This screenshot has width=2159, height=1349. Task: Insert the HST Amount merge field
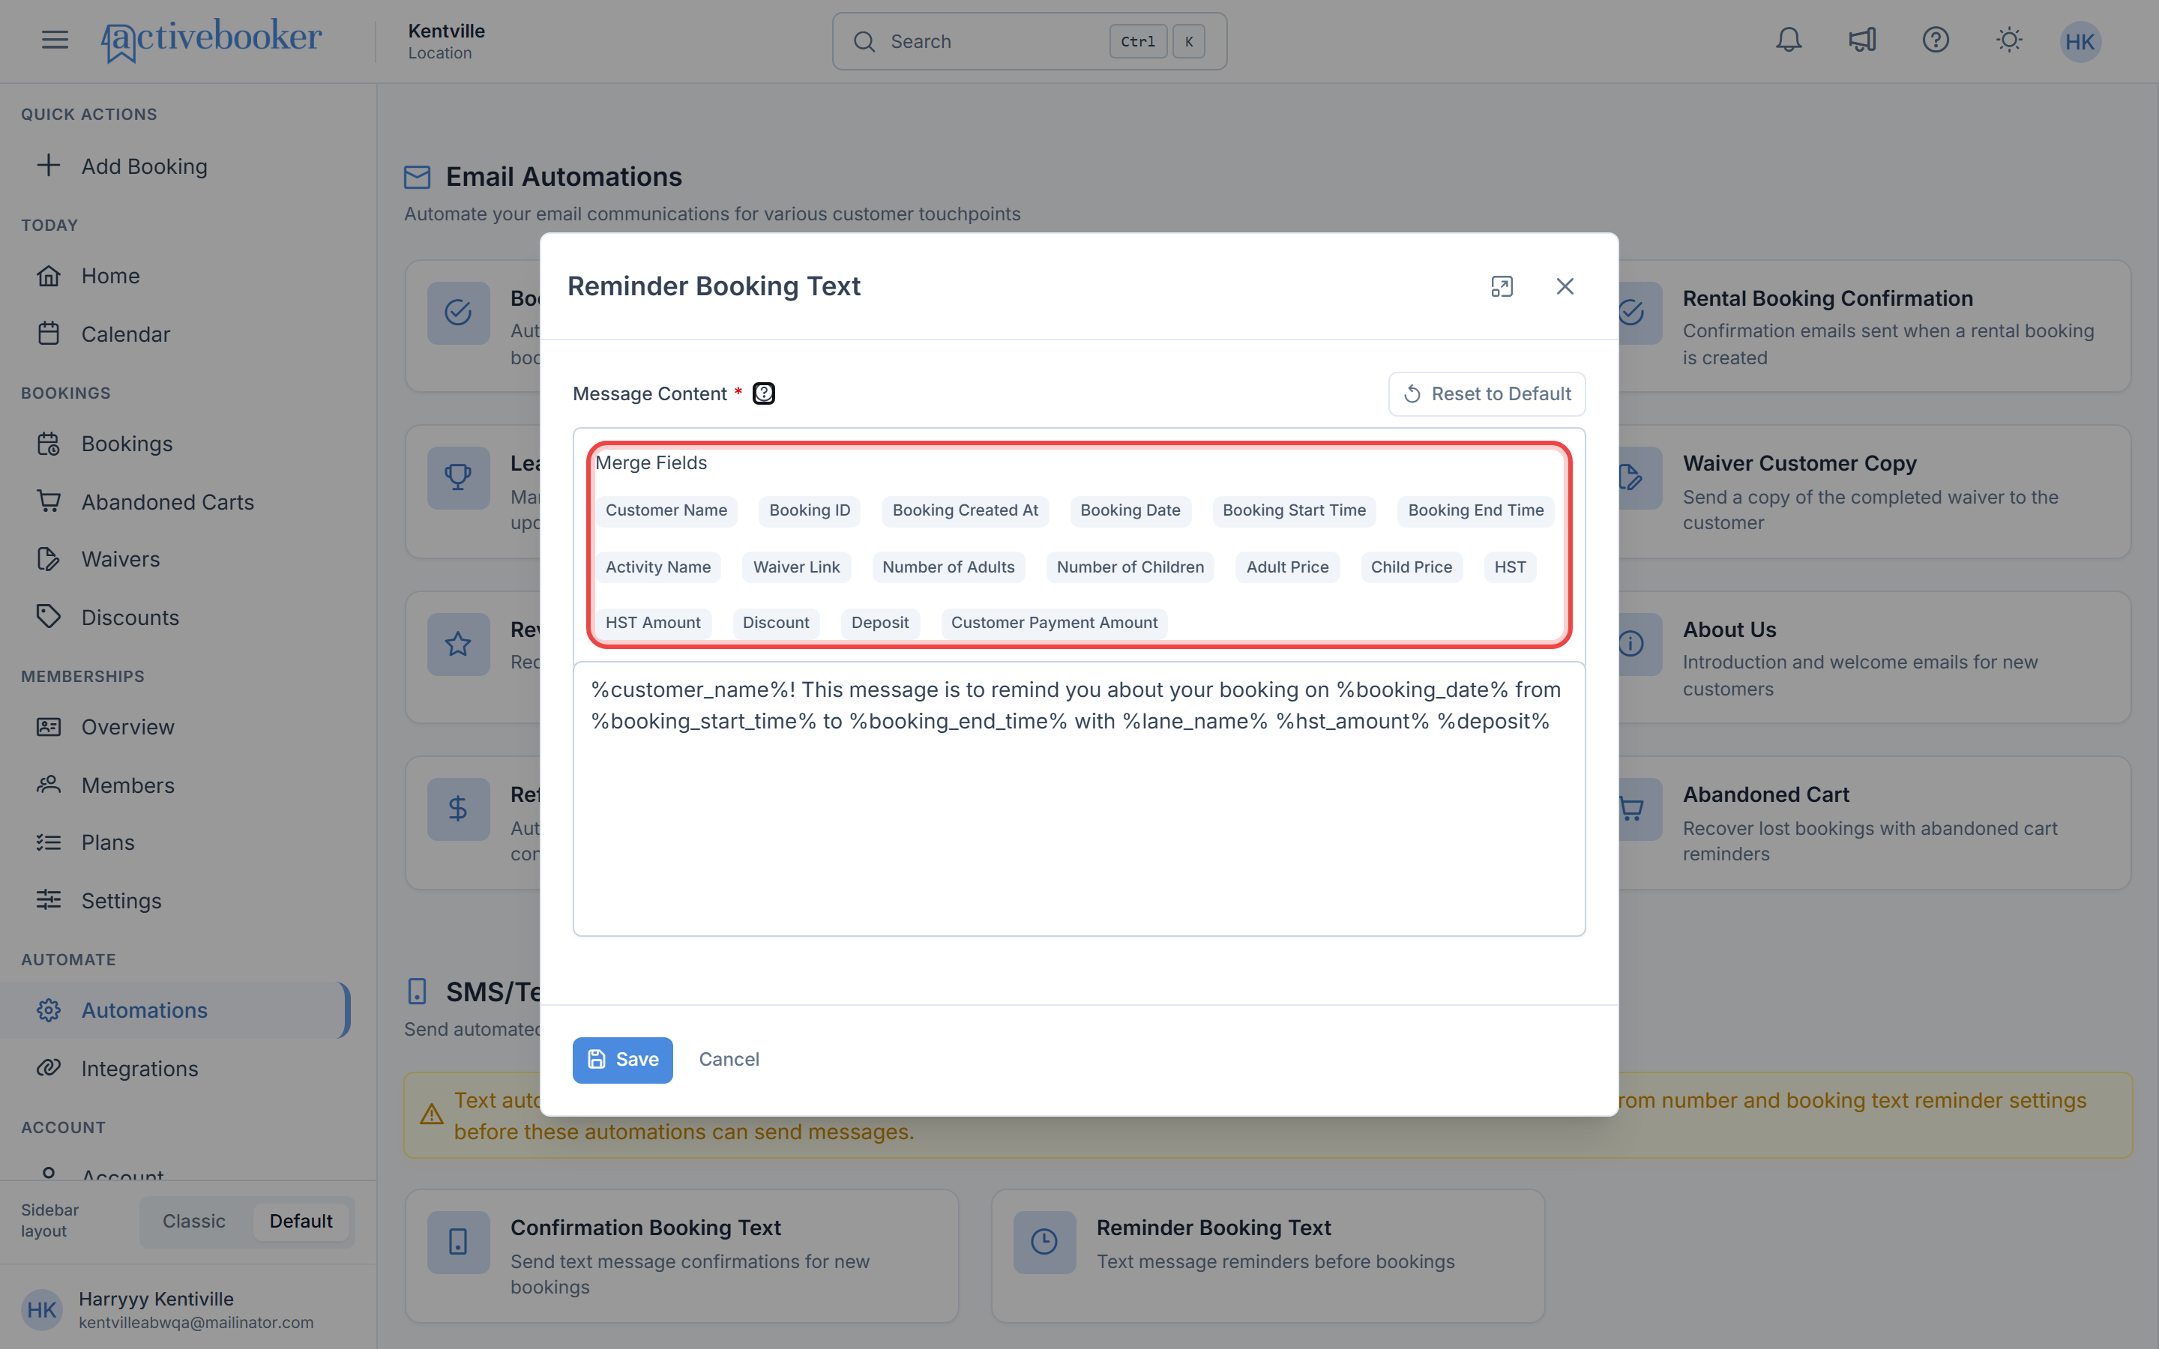click(x=653, y=623)
